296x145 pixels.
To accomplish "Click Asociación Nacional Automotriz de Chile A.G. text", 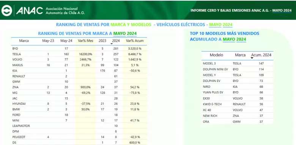I will [65, 11].
